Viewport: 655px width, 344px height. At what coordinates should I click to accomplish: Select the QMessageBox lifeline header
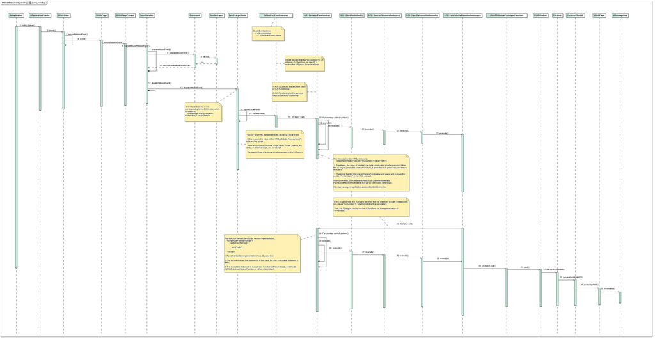pos(620,15)
